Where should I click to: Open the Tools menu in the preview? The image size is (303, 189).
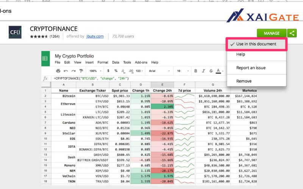coord(127,62)
